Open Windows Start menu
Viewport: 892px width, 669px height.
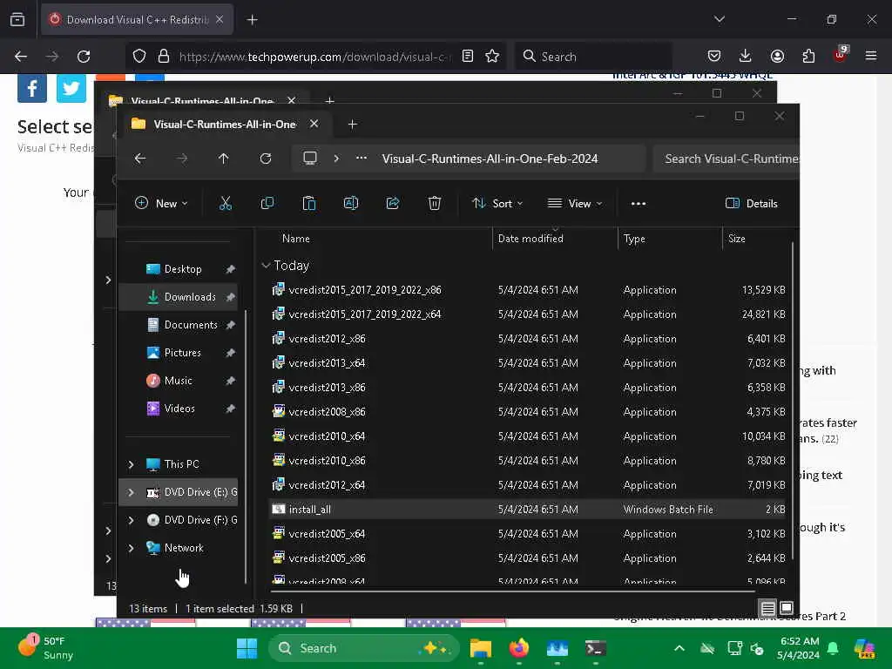click(247, 648)
